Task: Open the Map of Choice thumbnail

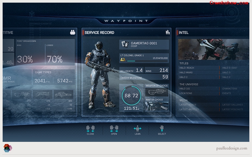Action: [157, 106]
